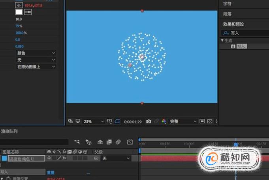
Task: Click the blue layer label color swatch
Action: (x=4, y=158)
